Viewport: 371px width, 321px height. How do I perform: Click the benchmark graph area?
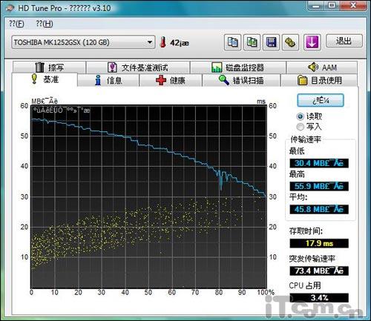click(148, 196)
